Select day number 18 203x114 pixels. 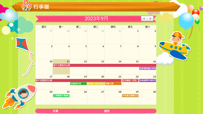pos(68,77)
